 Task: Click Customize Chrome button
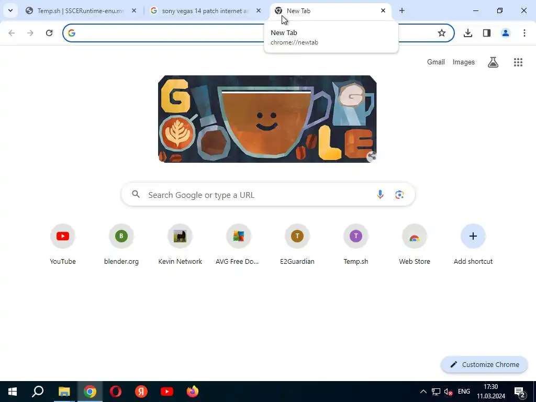(484, 365)
